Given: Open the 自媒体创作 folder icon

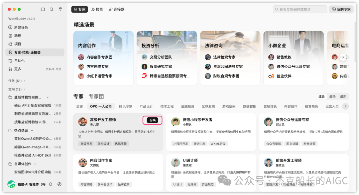Looking at the screenshot, I should pos(10,164).
